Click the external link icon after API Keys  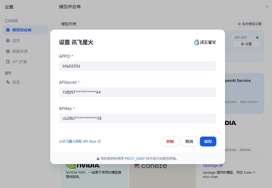tap(99, 141)
